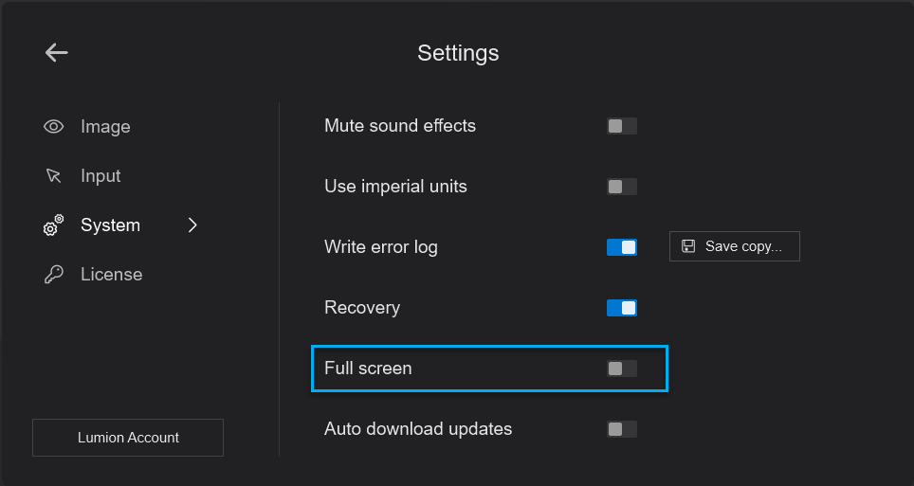Select the System settings tab
This screenshot has width=914, height=486.
coord(110,225)
